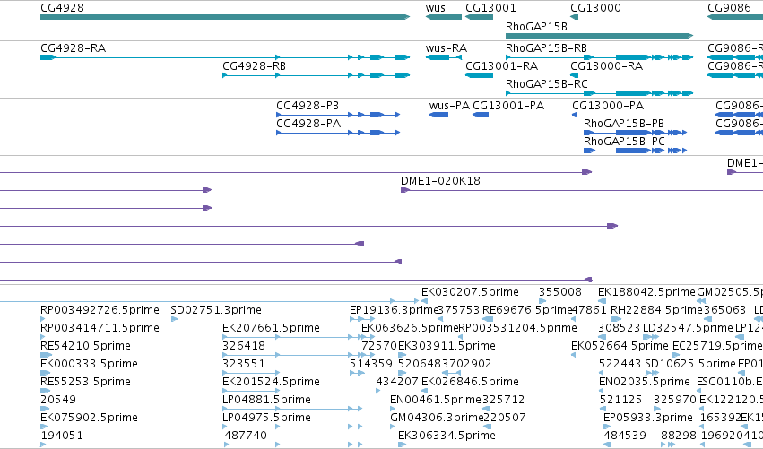Open the RH22884.5prime EST label
763x449 pixels.
point(656,310)
